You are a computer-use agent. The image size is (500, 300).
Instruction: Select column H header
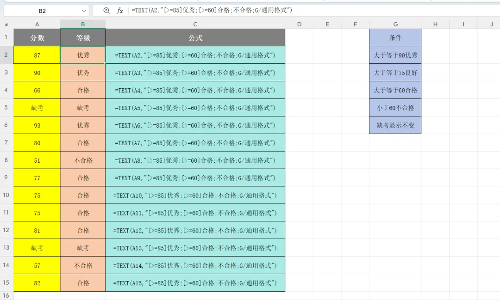tap(435, 24)
